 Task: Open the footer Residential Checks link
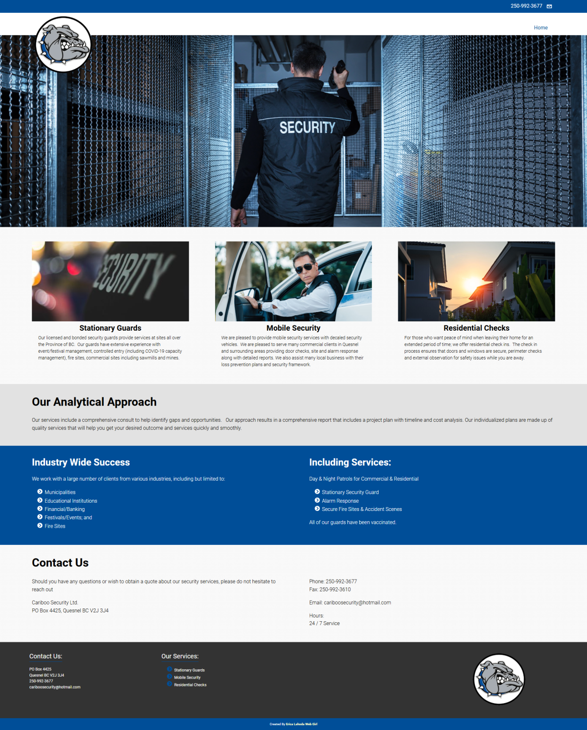tap(190, 685)
